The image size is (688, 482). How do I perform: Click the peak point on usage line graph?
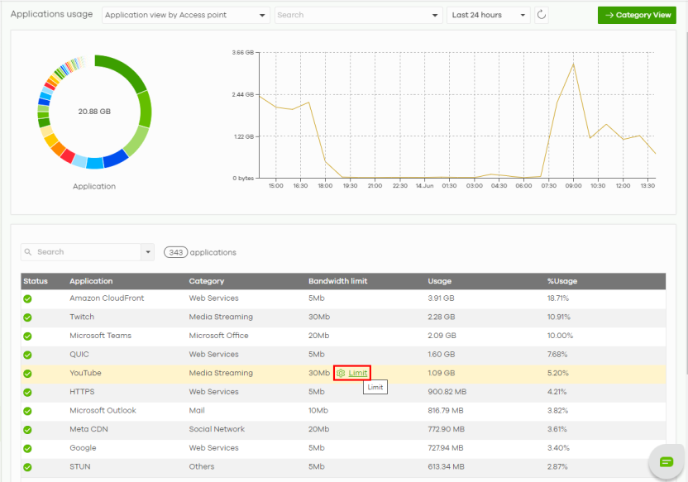pyautogui.click(x=573, y=64)
